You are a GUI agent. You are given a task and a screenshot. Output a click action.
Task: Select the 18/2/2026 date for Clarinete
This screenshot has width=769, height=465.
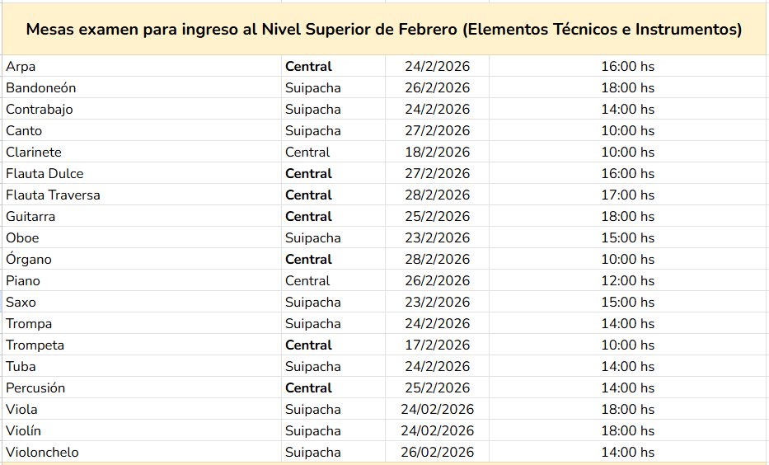pyautogui.click(x=437, y=153)
